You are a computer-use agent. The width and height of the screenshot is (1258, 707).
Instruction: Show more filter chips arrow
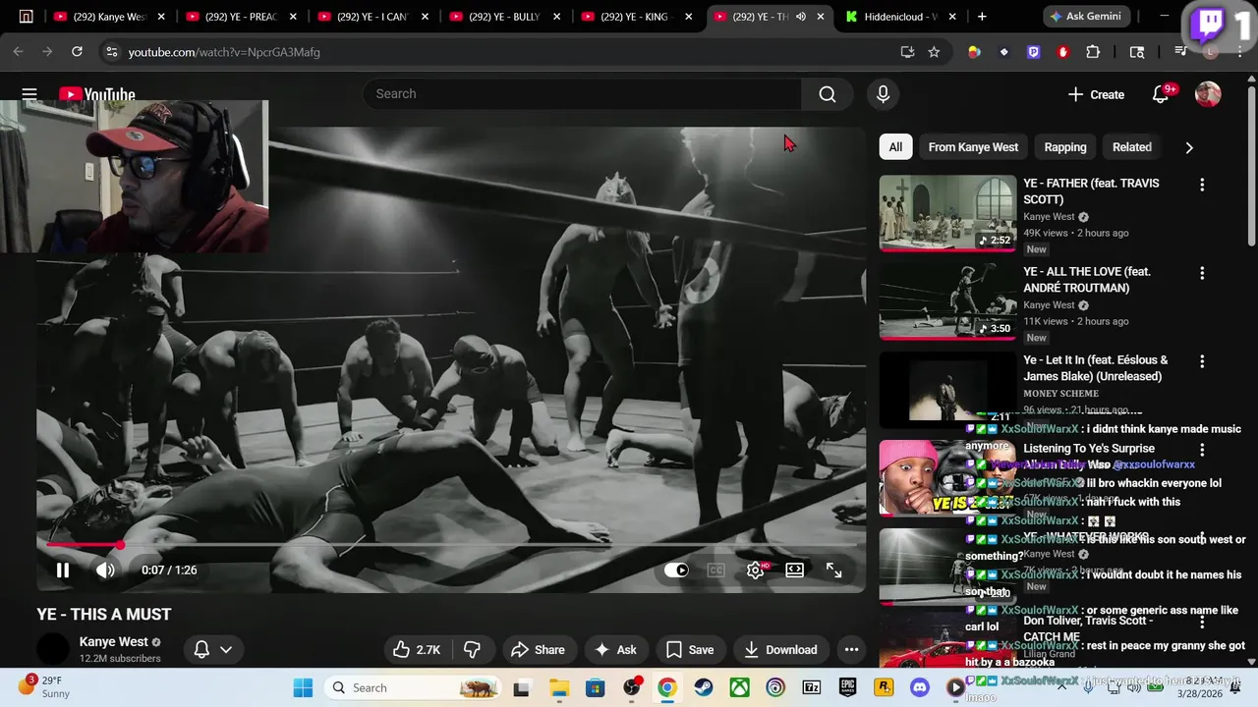(x=1189, y=147)
